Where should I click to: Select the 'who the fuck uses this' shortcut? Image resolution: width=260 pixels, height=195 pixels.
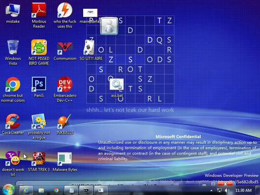pos(65,10)
